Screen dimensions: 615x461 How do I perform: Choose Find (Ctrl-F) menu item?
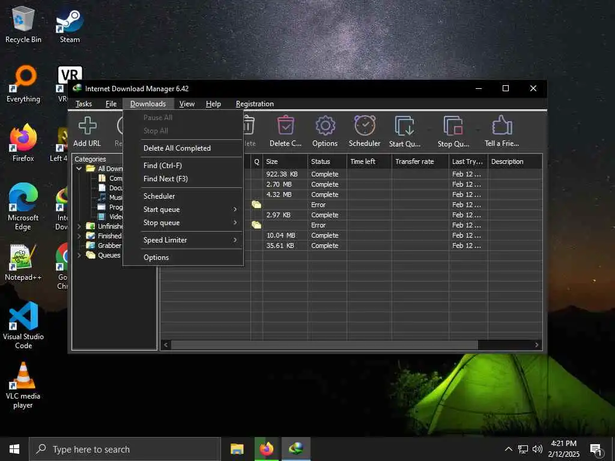point(183,166)
